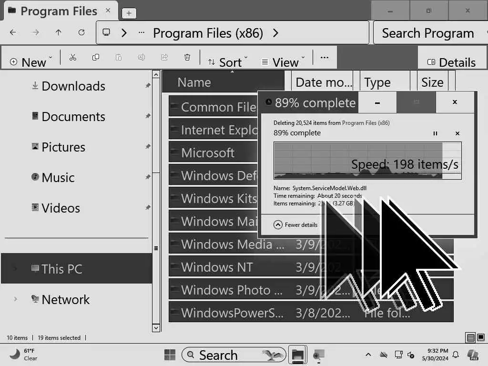Click Program Files (x86) breadcrumb
Viewport: 488px width, 366px height.
coord(208,33)
